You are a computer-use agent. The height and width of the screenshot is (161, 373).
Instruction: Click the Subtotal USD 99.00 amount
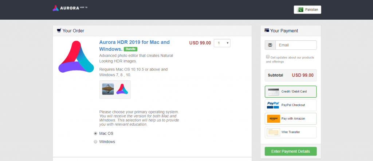[x=303, y=75]
